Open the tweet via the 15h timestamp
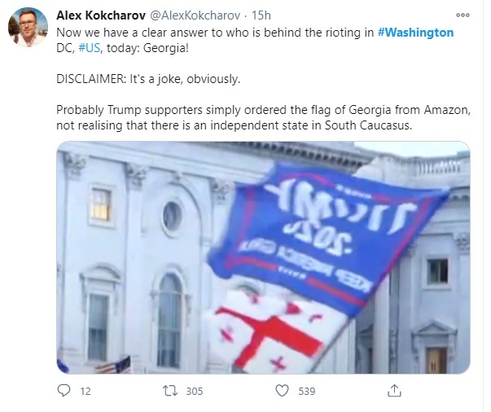491x412 pixels. click(x=261, y=15)
